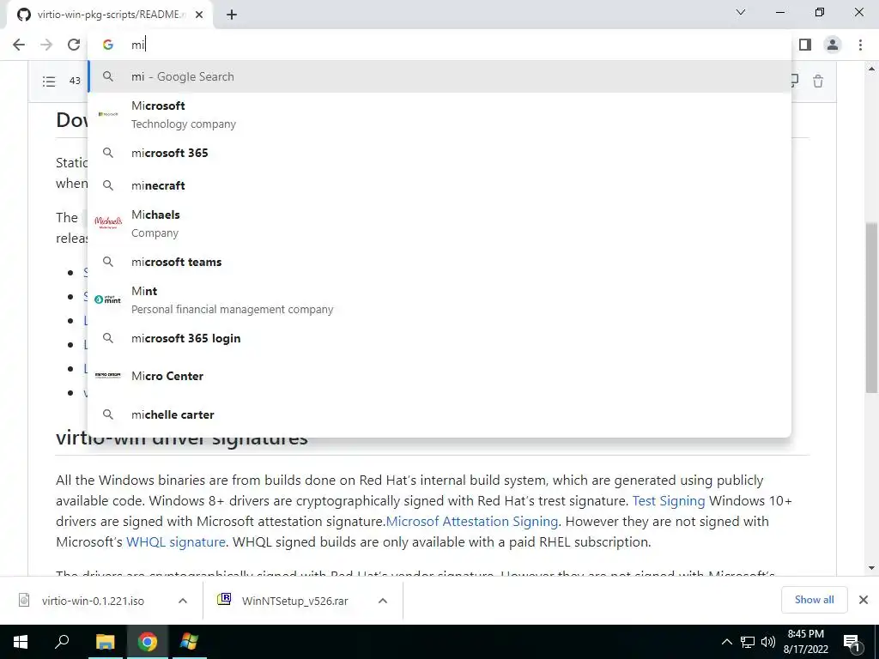The image size is (879, 659).
Task: Choose the 'michelle carter' suggestion
Action: coord(440,414)
